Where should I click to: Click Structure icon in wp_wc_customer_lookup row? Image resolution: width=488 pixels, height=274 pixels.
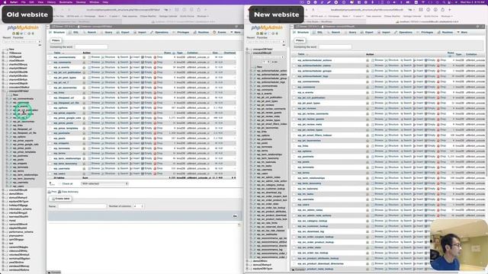click(x=387, y=226)
